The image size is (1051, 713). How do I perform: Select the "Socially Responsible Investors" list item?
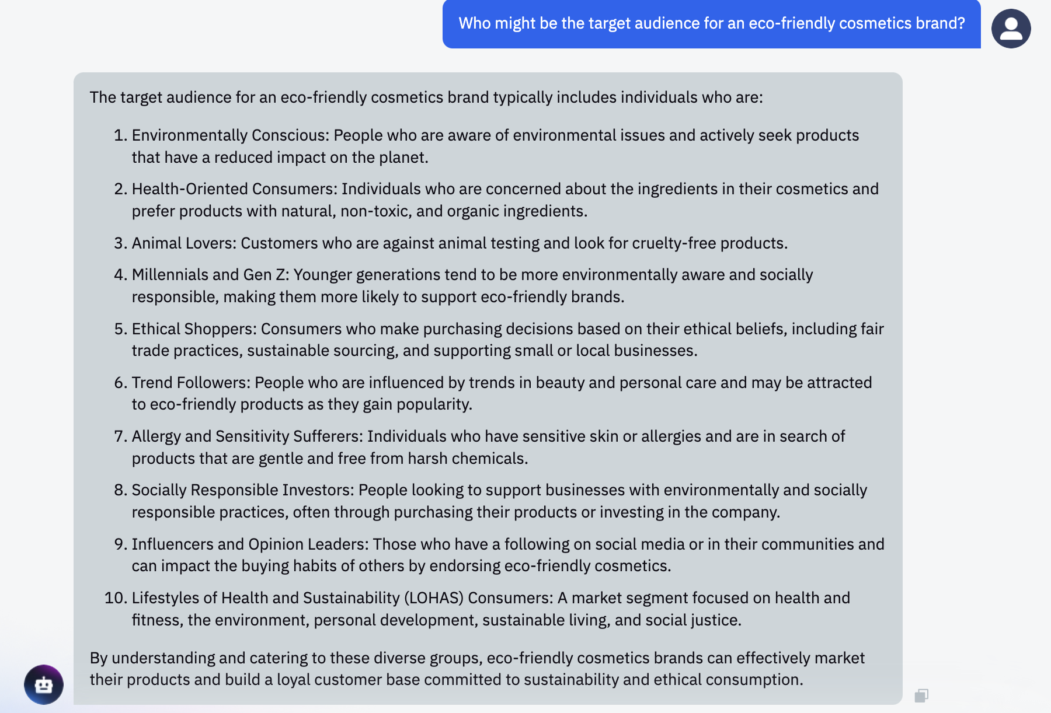coord(499,501)
